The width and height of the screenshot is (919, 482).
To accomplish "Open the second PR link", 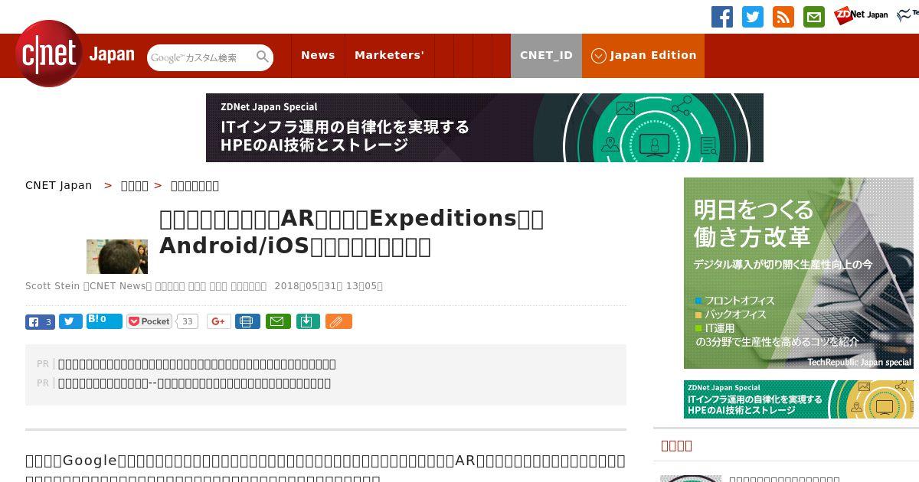I will click(195, 383).
